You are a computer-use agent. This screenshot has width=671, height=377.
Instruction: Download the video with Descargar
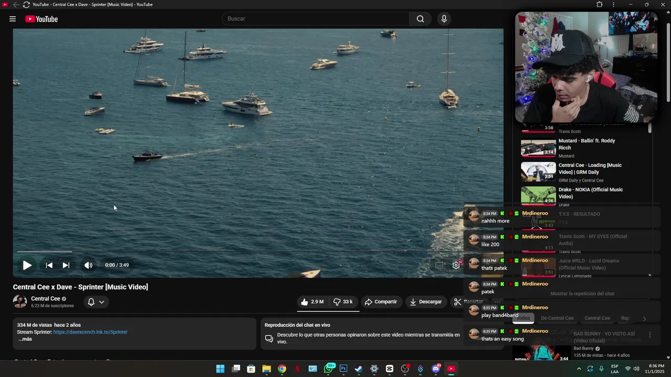[x=426, y=302]
